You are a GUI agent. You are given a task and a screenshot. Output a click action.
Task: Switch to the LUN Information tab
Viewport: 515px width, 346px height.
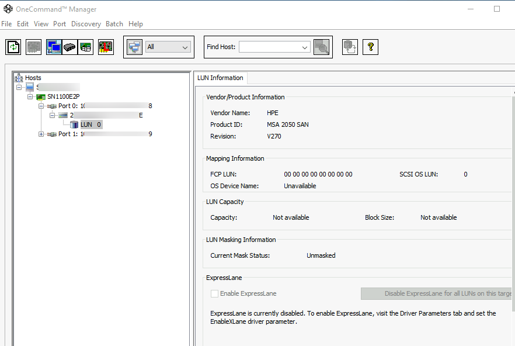(x=220, y=78)
